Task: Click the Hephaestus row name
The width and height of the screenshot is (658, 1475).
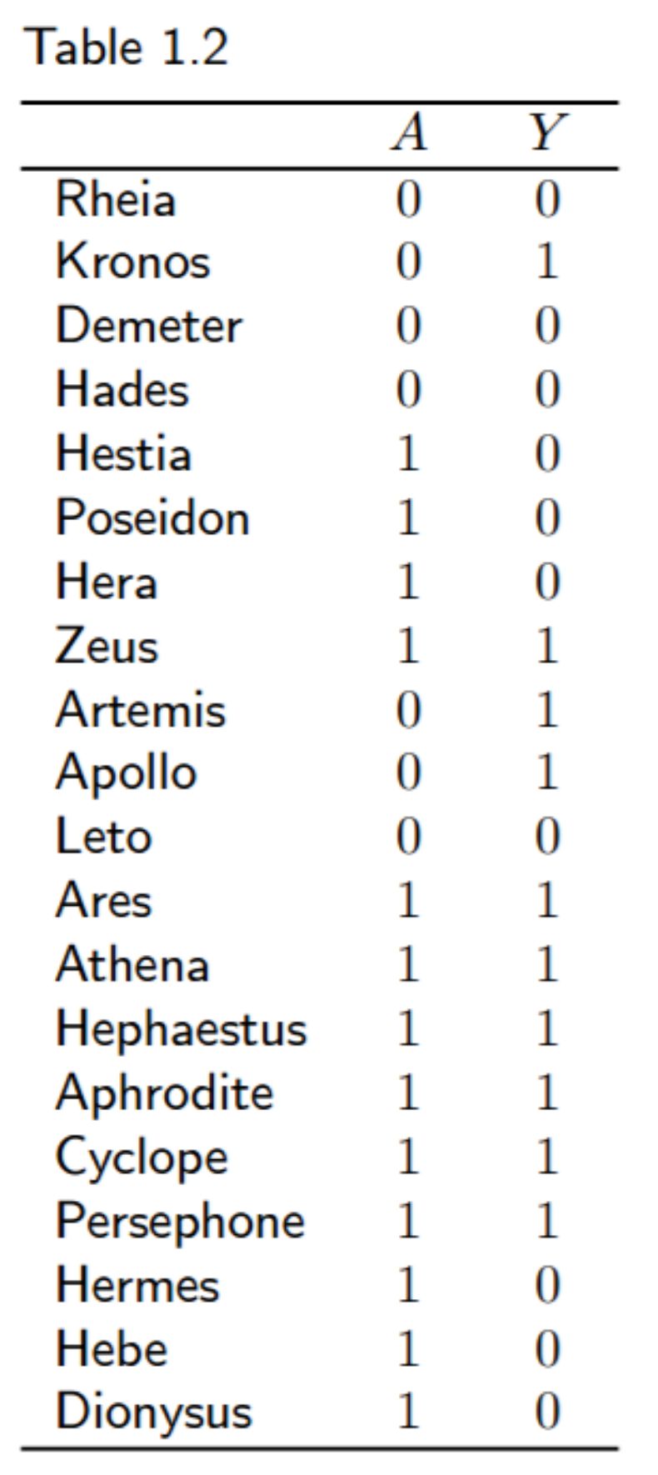Action: click(x=181, y=1029)
